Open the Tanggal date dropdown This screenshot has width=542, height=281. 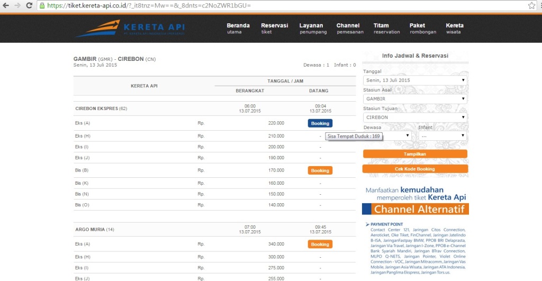[414, 80]
